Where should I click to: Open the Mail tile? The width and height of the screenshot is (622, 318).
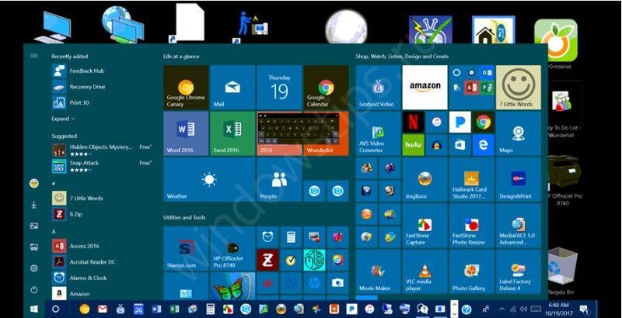tap(232, 88)
